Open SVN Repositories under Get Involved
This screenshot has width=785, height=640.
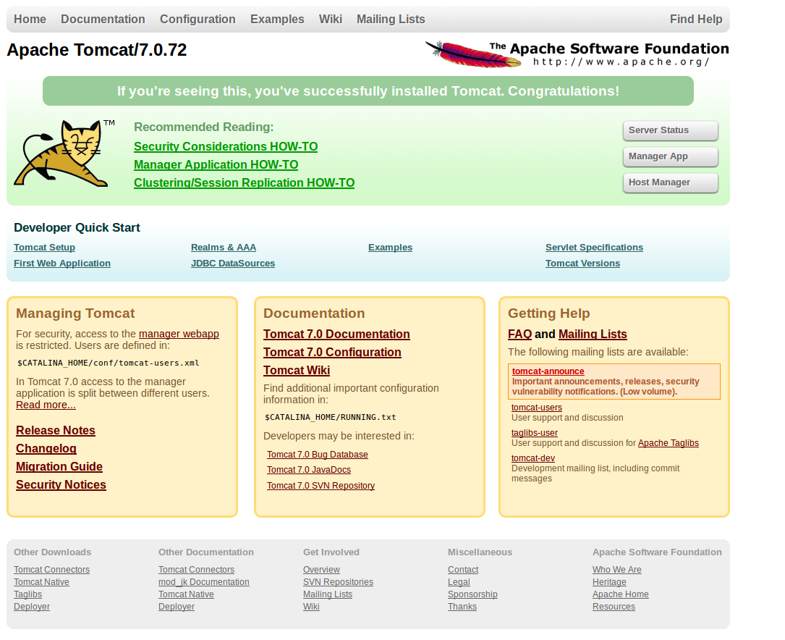(338, 582)
